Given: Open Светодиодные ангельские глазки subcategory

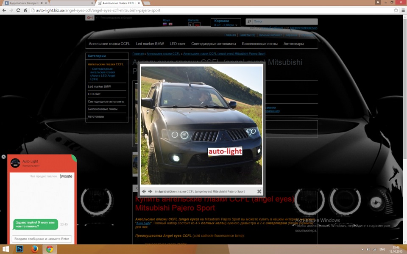Looking at the screenshot, I should pyautogui.click(x=103, y=74).
